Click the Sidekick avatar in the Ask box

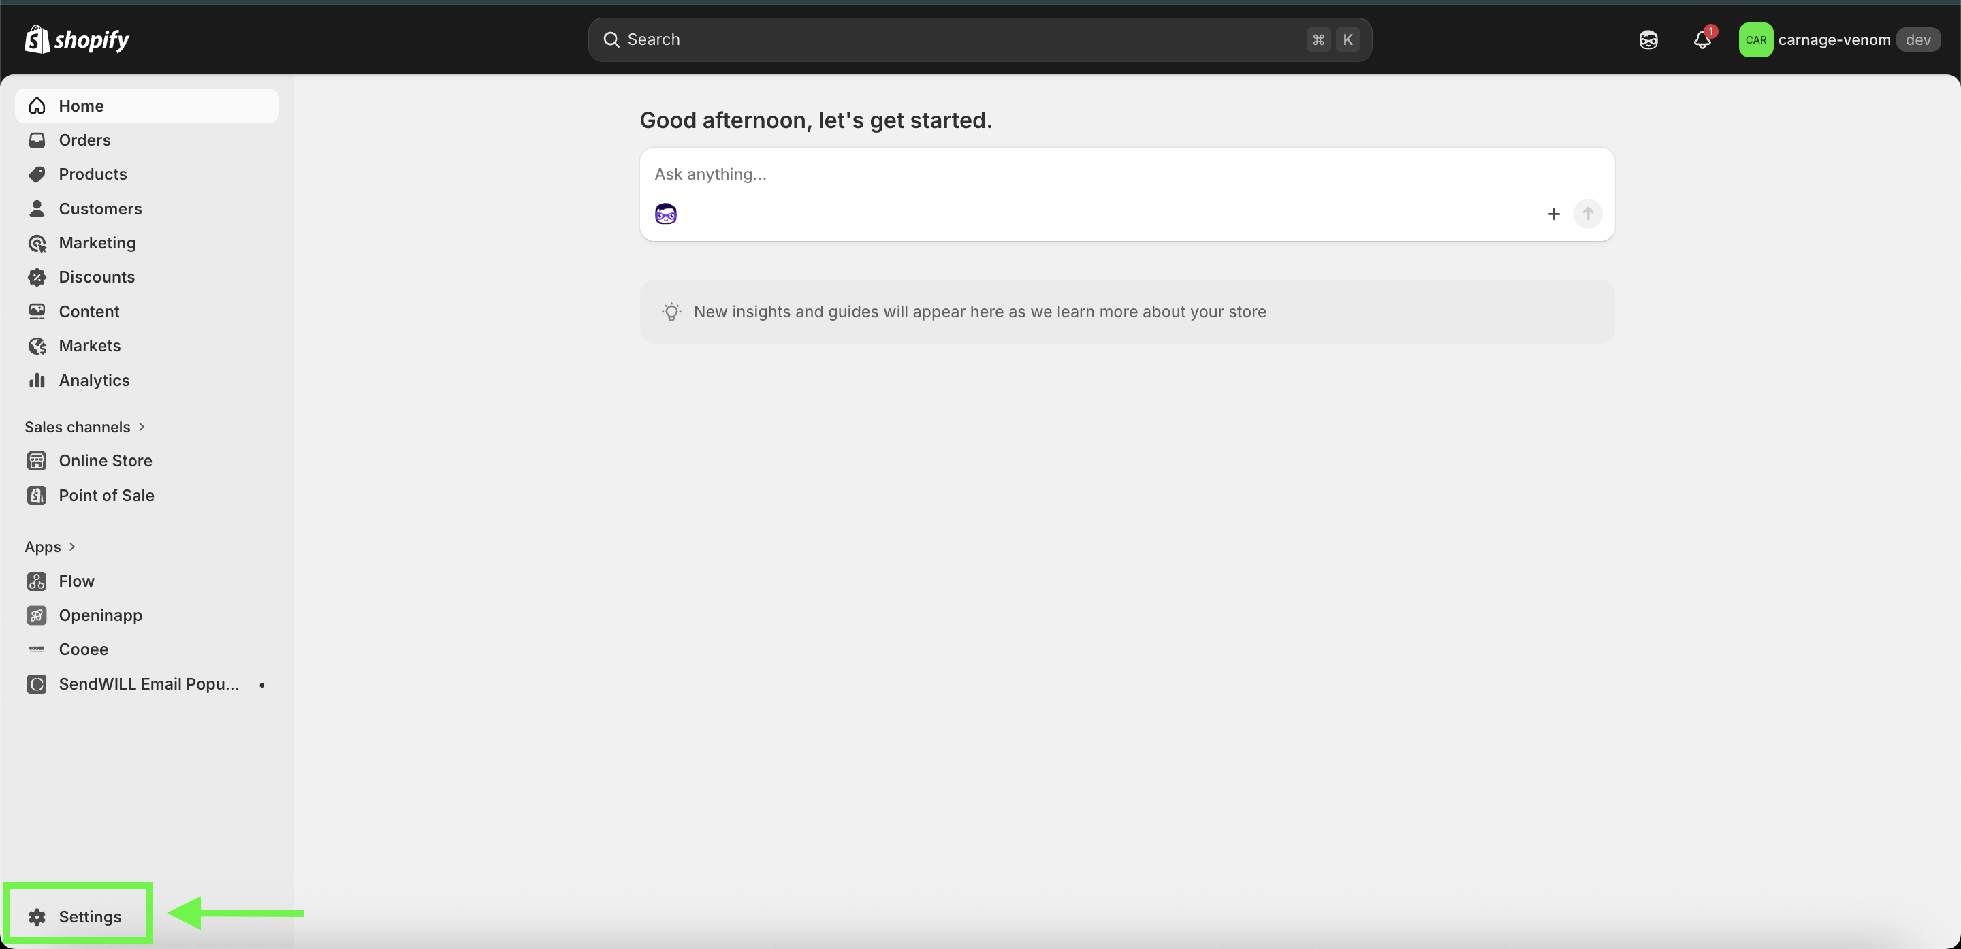click(x=665, y=214)
